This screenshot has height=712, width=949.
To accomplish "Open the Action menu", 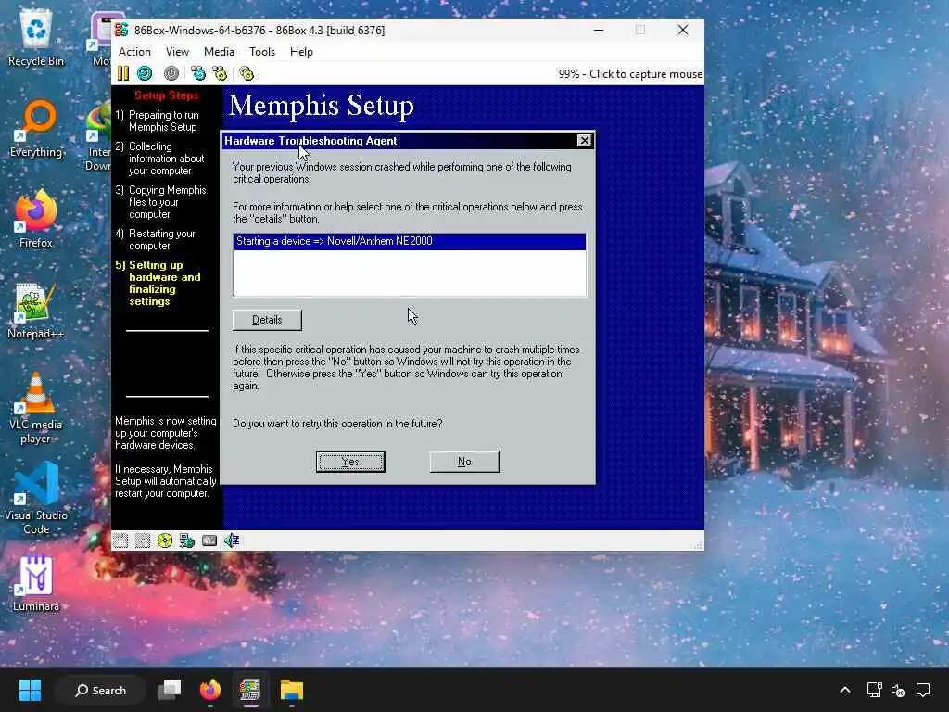I will [134, 52].
